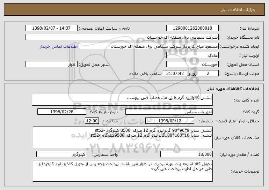The width and height of the screenshot is (269, 190).
Task: Click the delivery province field خوزستان
Action: (x=192, y=64)
